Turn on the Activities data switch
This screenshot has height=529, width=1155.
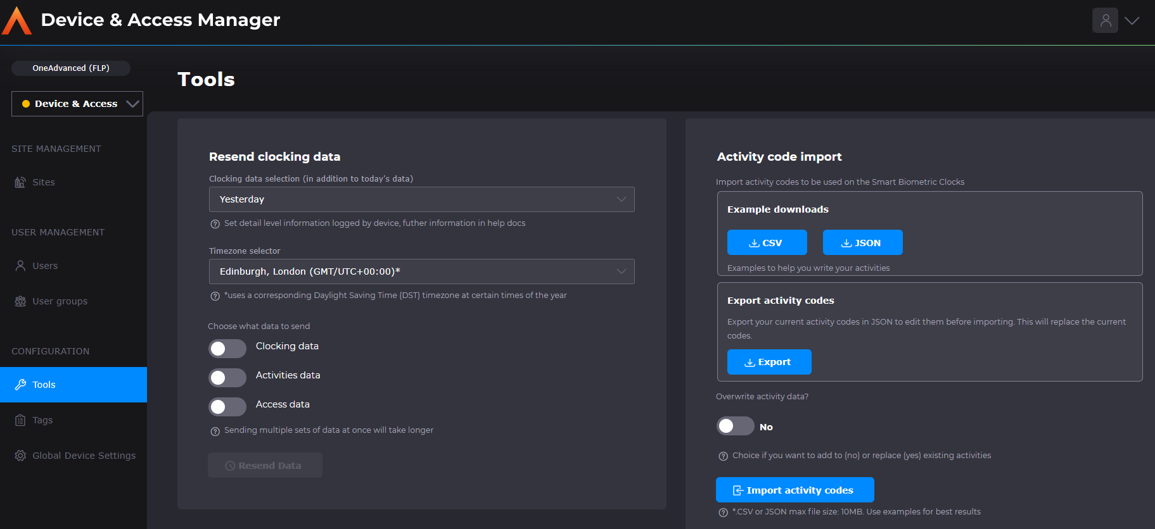(x=227, y=378)
